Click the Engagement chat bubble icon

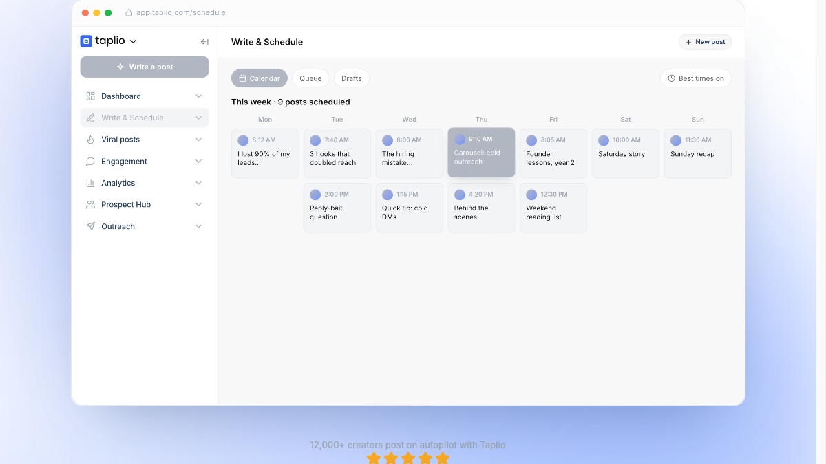[x=90, y=162]
